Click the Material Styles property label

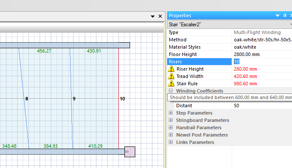tap(185, 47)
